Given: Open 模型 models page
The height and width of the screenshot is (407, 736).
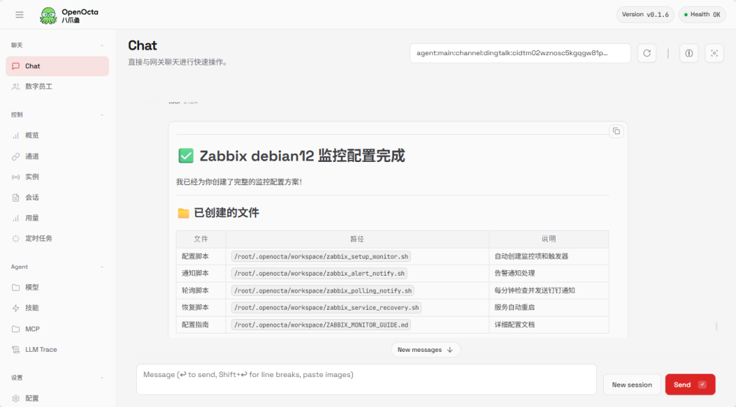Looking at the screenshot, I should (57, 287).
